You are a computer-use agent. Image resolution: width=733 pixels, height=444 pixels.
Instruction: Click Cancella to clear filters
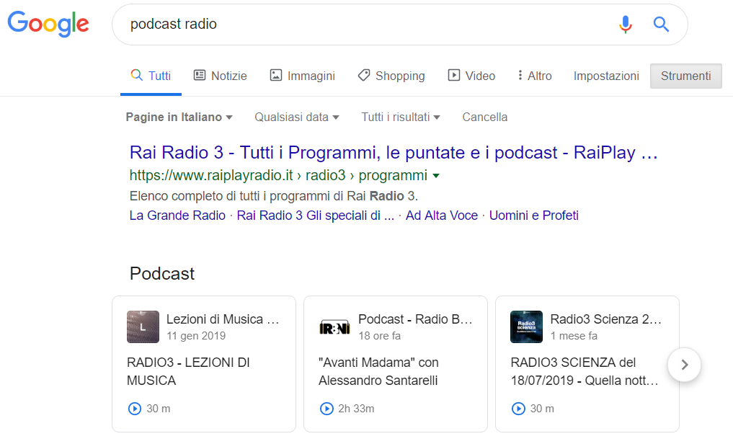(485, 117)
